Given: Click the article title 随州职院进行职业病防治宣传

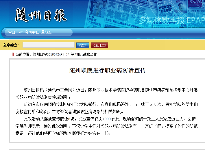Looking at the screenshot, I should click(107, 70).
